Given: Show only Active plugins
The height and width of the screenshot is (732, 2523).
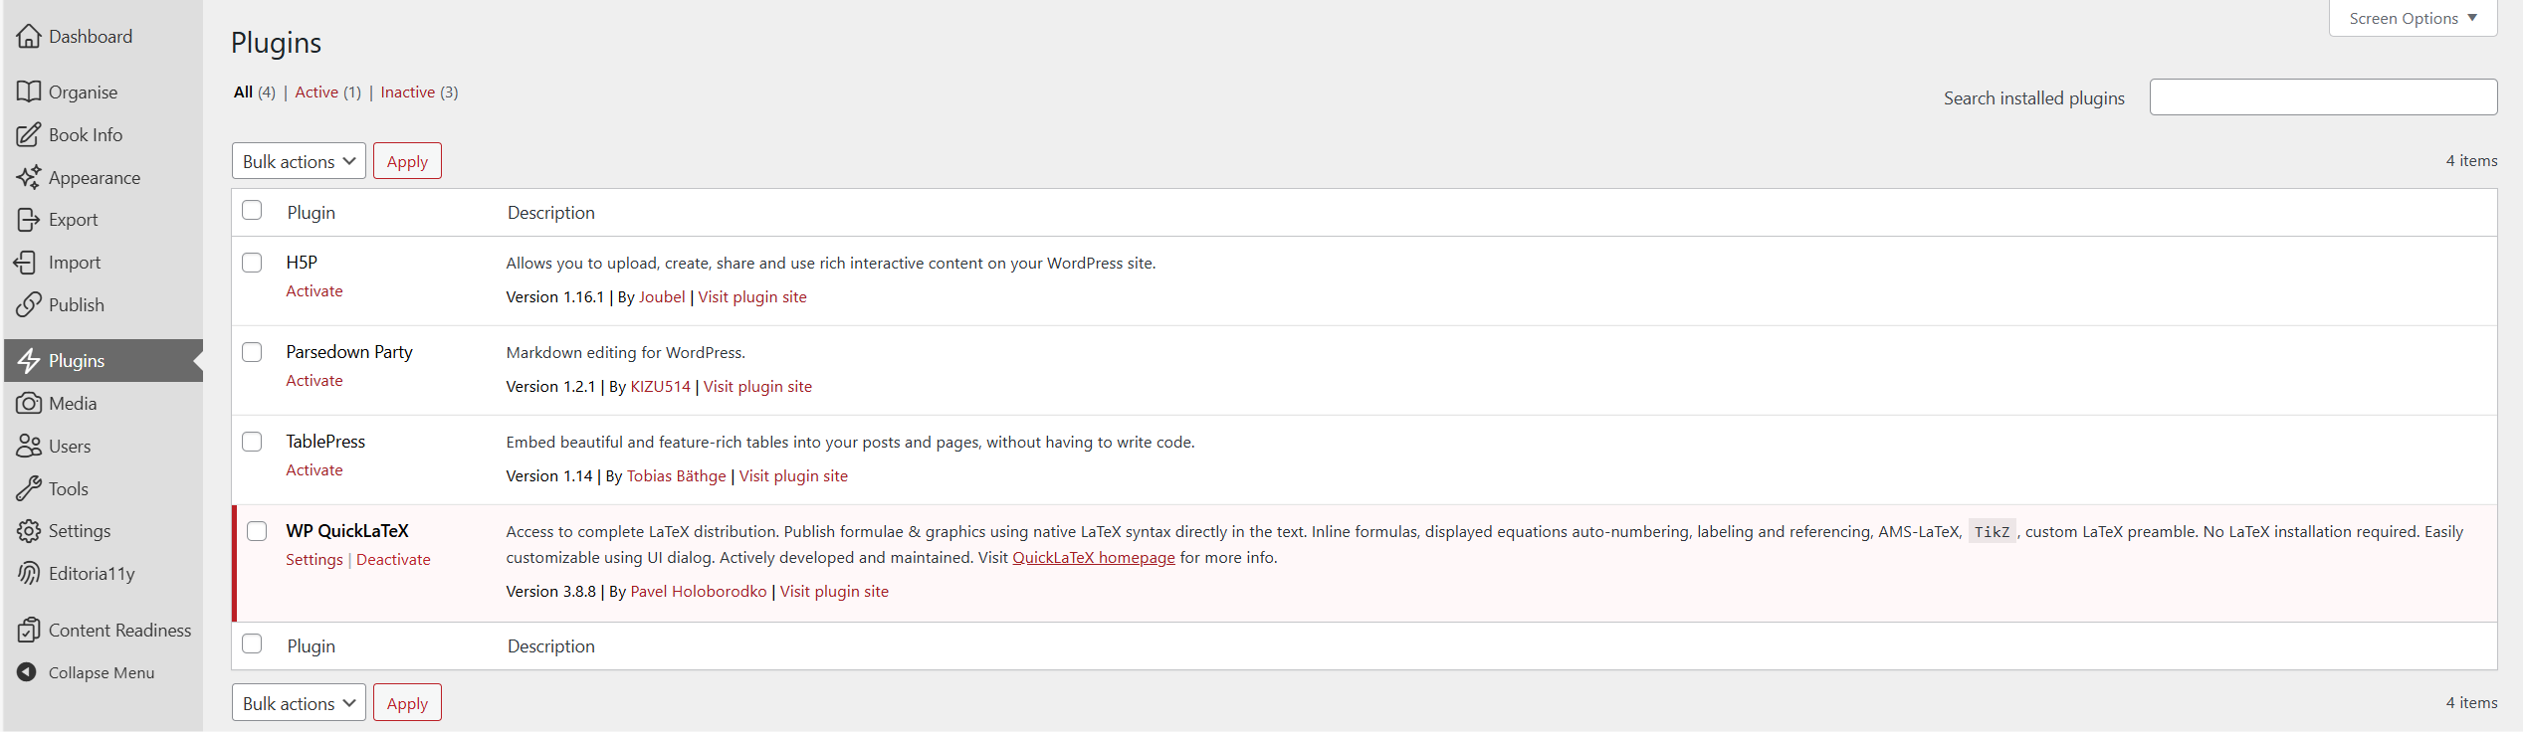Looking at the screenshot, I should [316, 92].
